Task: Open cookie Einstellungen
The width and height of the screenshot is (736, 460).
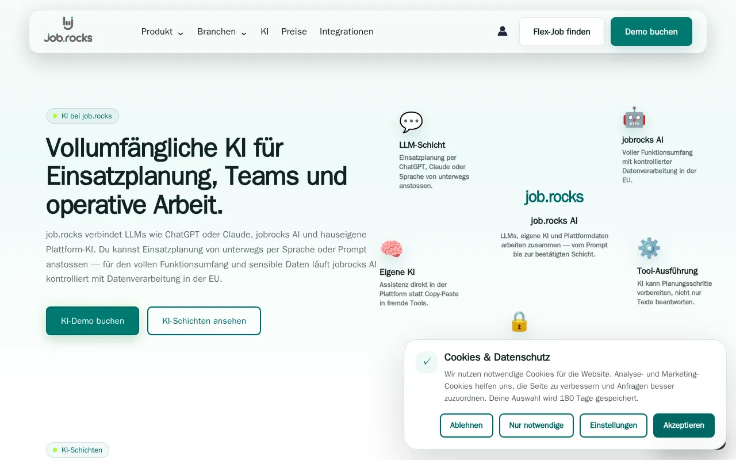Action: (614, 425)
